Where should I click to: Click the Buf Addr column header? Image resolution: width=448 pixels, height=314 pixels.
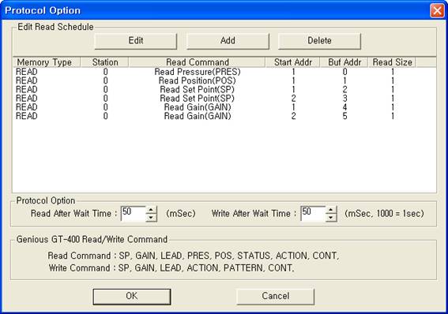pyautogui.click(x=344, y=62)
